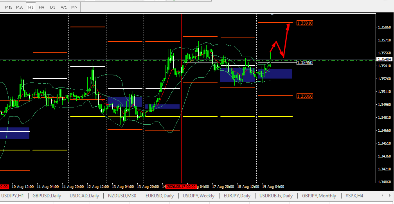Screen dimensions: 394x204
Task: Click the 2026.08.17 00:00 date label
Action: coord(181,187)
